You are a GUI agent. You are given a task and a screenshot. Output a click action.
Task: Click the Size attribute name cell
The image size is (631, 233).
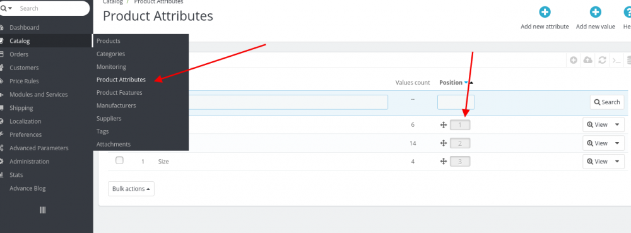pyautogui.click(x=163, y=162)
